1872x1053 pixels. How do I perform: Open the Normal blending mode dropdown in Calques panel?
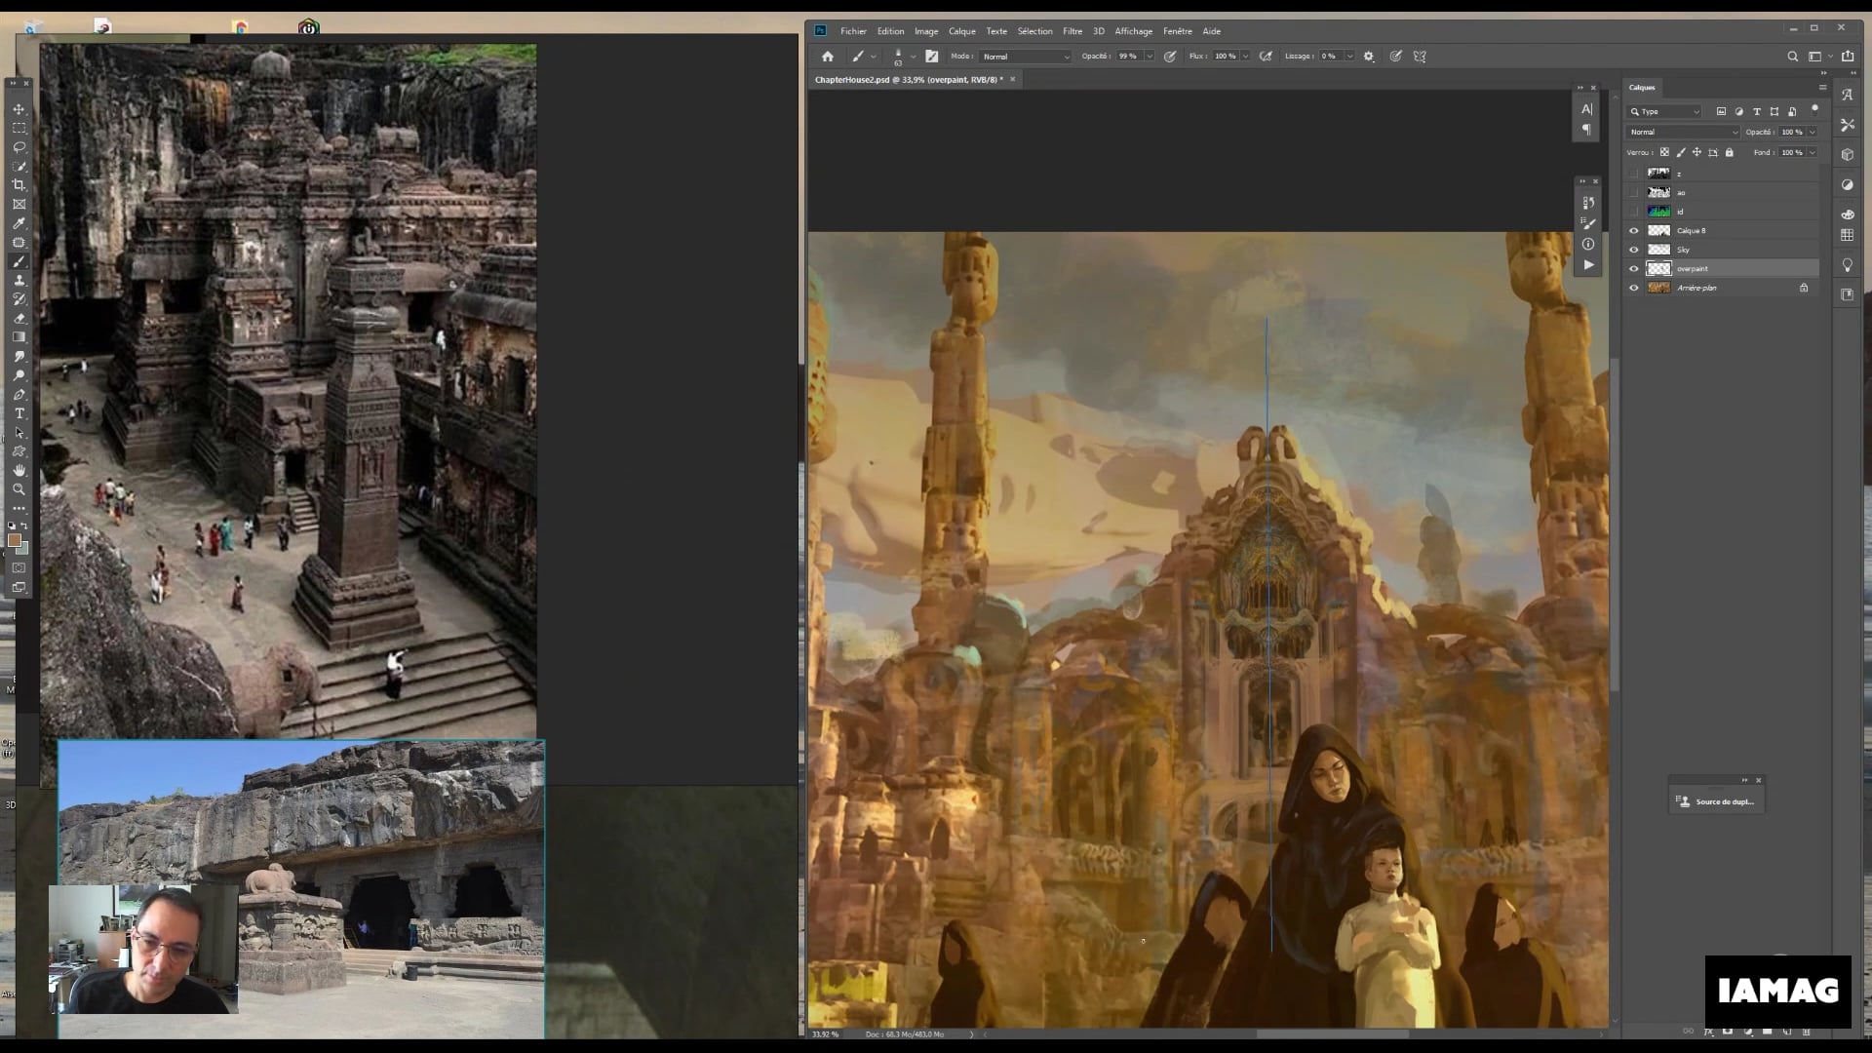(1682, 132)
